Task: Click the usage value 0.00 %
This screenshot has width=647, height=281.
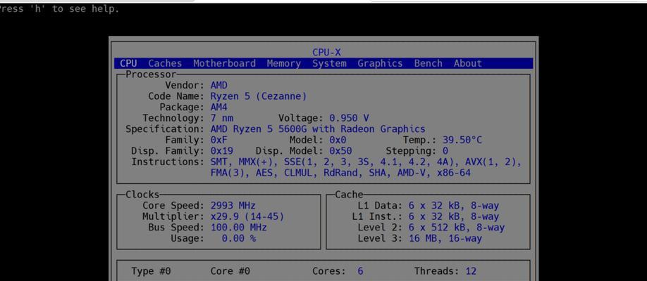Action: [238, 238]
